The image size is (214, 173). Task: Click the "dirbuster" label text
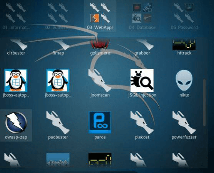click(16, 53)
